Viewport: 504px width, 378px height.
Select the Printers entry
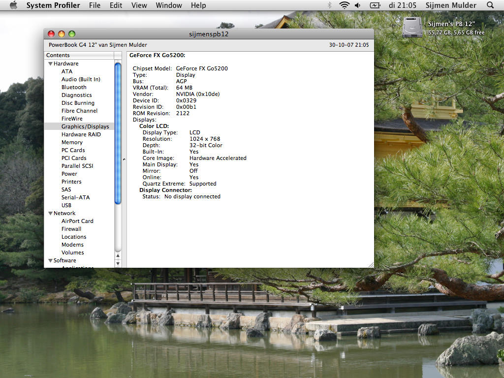pos(71,182)
